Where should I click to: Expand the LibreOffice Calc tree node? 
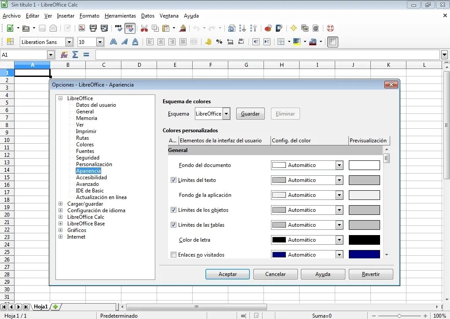[61, 217]
